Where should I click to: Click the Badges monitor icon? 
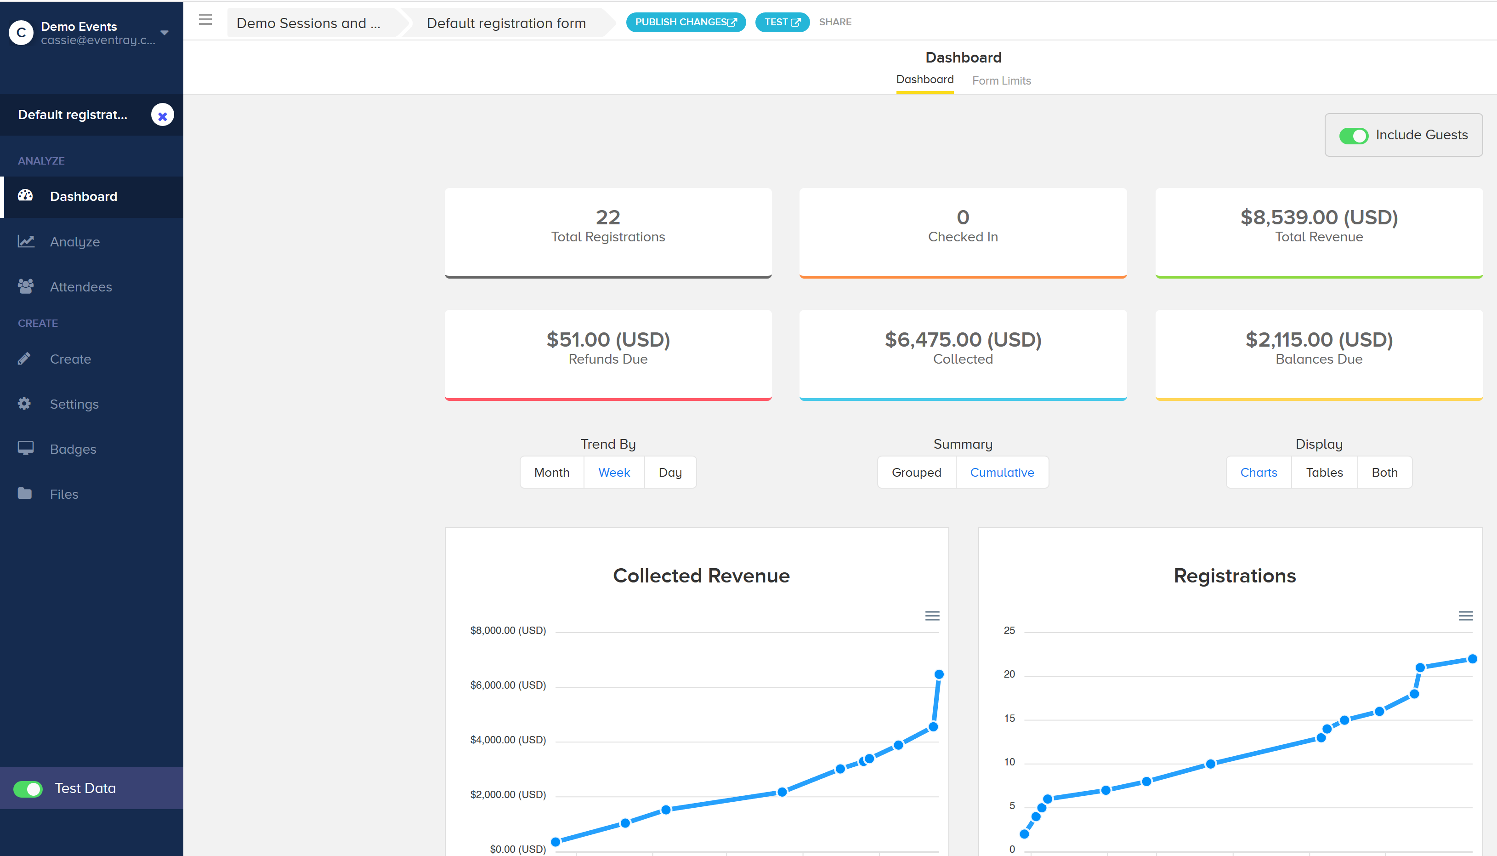[x=25, y=449]
